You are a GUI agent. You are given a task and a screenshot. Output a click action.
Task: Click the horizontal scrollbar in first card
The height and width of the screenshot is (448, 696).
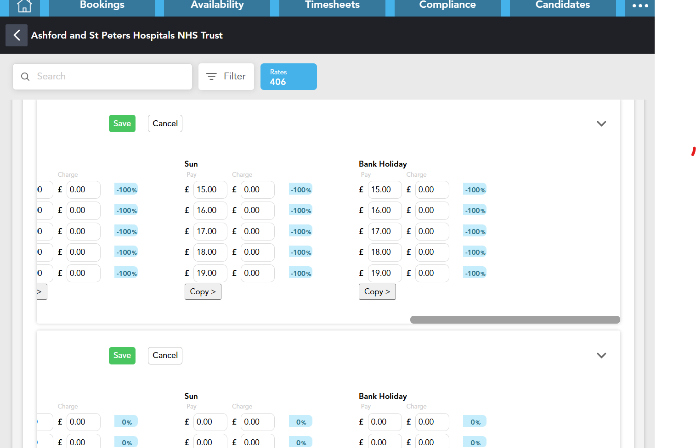[x=515, y=319]
